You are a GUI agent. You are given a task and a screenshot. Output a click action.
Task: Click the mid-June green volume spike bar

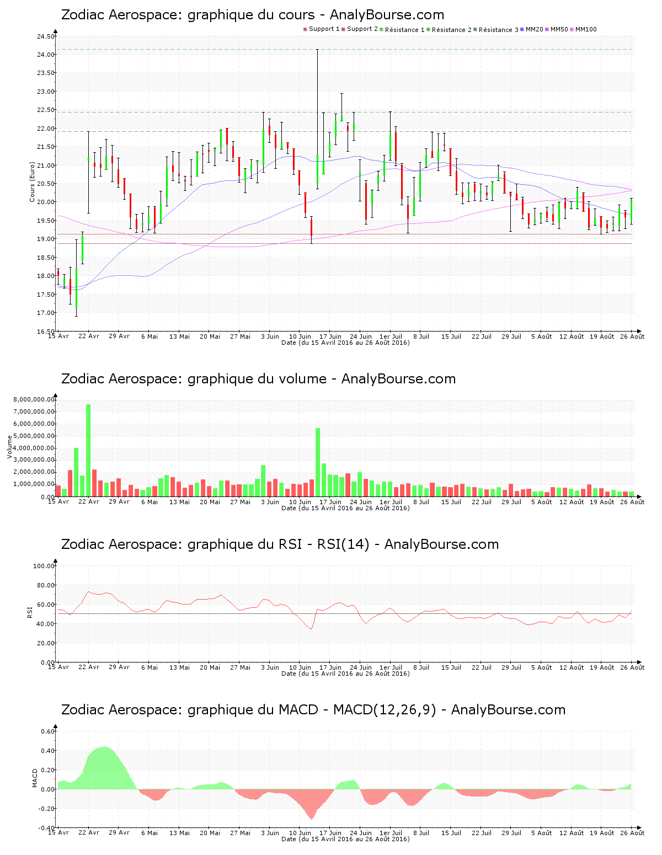click(318, 462)
